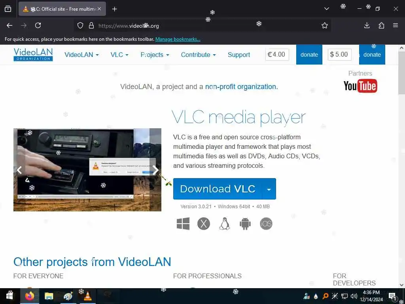
Task: Select the Windows platform icon
Action: tap(183, 224)
